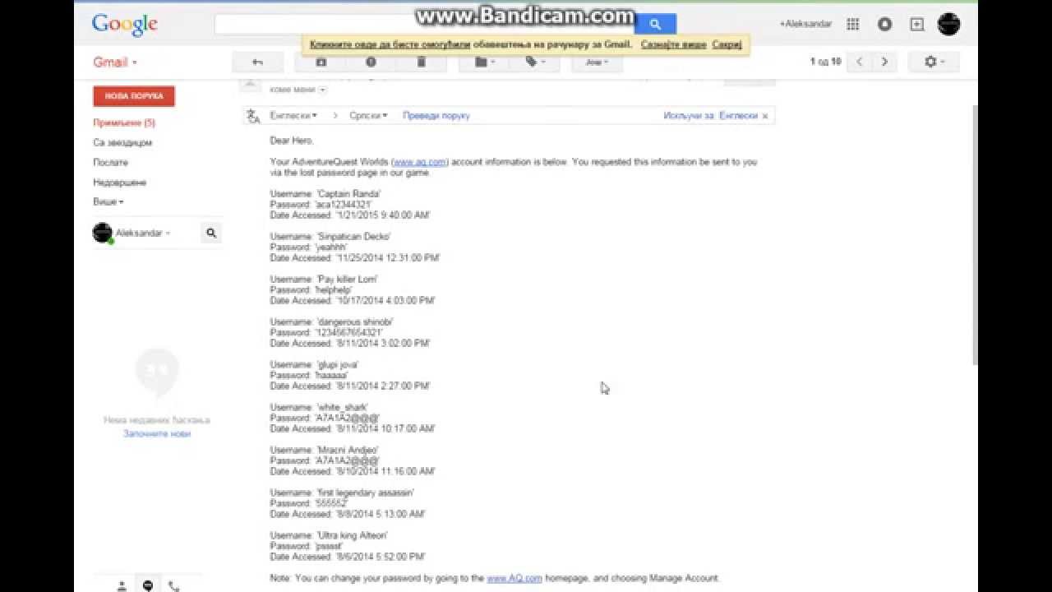
Task: Expand recipient details arrow under sender
Action: tap(322, 90)
